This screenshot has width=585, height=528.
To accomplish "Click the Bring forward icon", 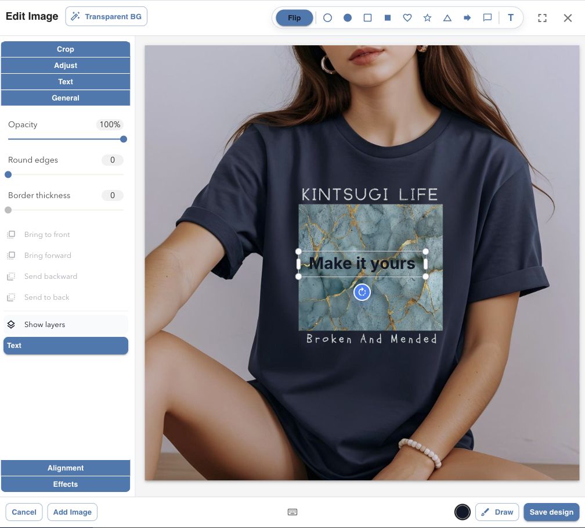I will (x=11, y=256).
